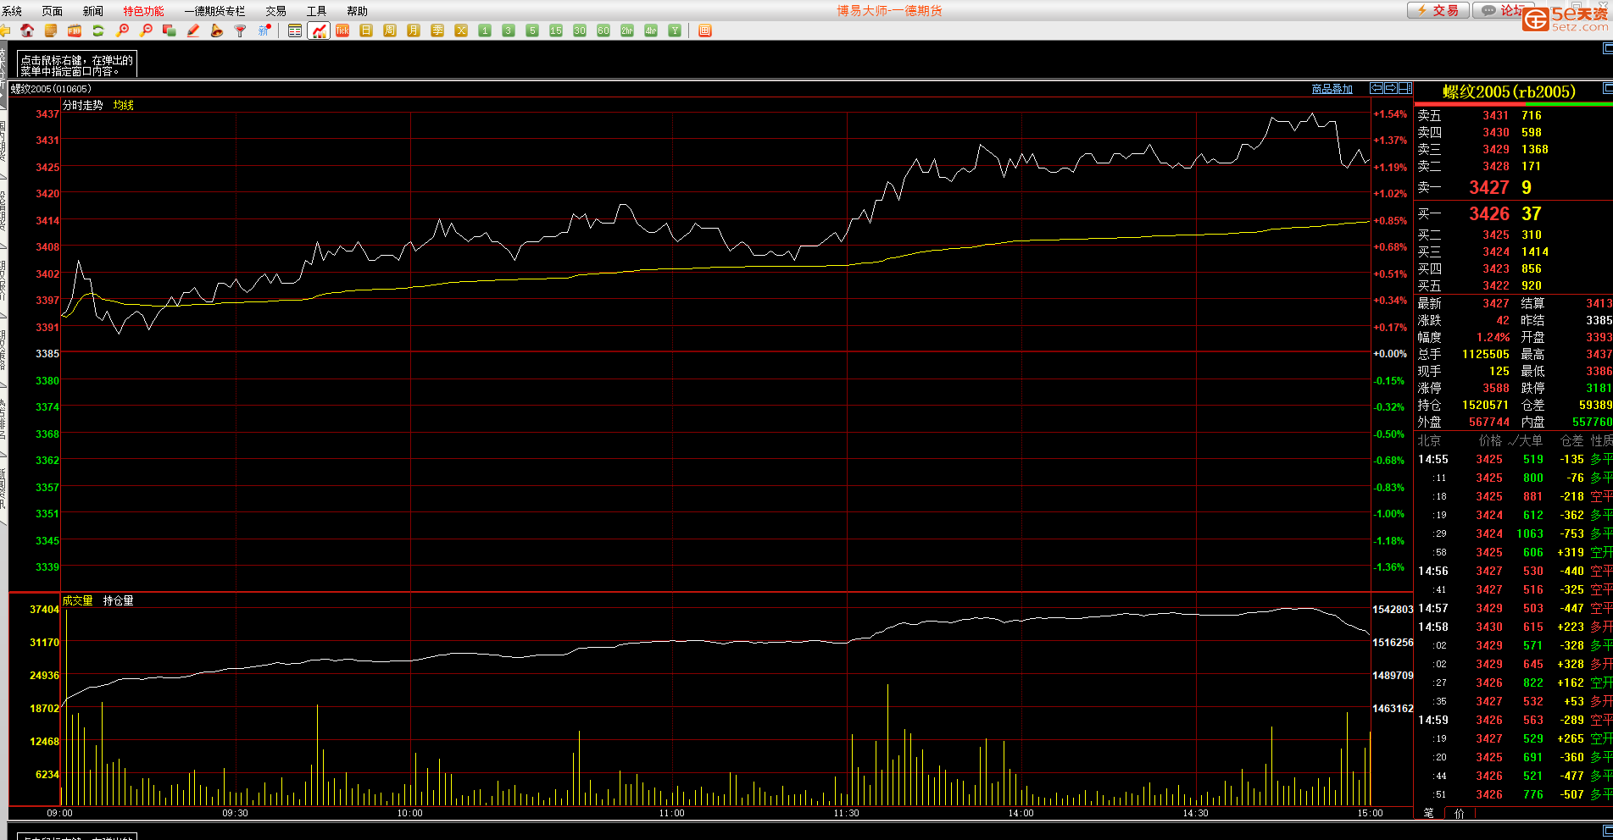Click the orange 交易 button at top right
1613x840 pixels.
1438,10
